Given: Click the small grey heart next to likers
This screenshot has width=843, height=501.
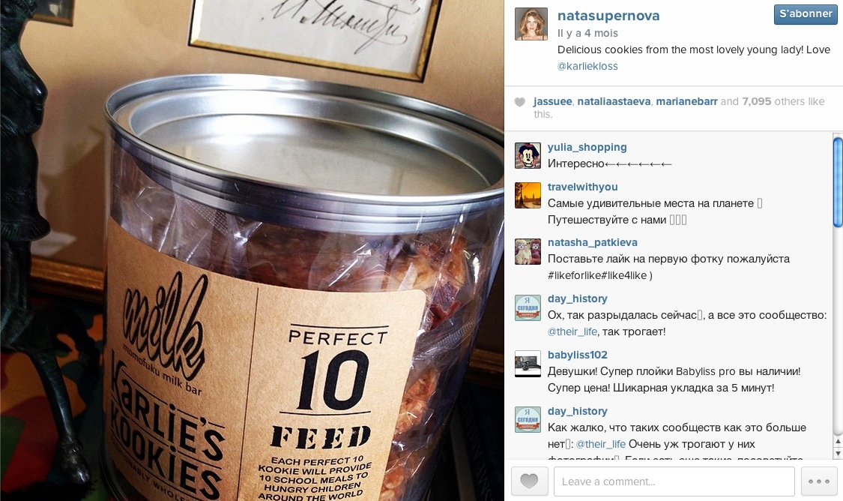Looking at the screenshot, I should [x=519, y=102].
